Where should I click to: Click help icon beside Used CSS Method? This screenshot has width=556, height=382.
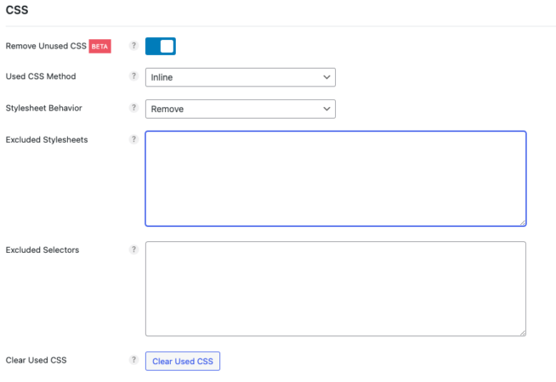[x=133, y=76]
